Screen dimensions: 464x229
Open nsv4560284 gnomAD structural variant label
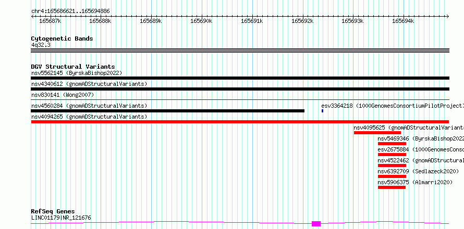89,106
